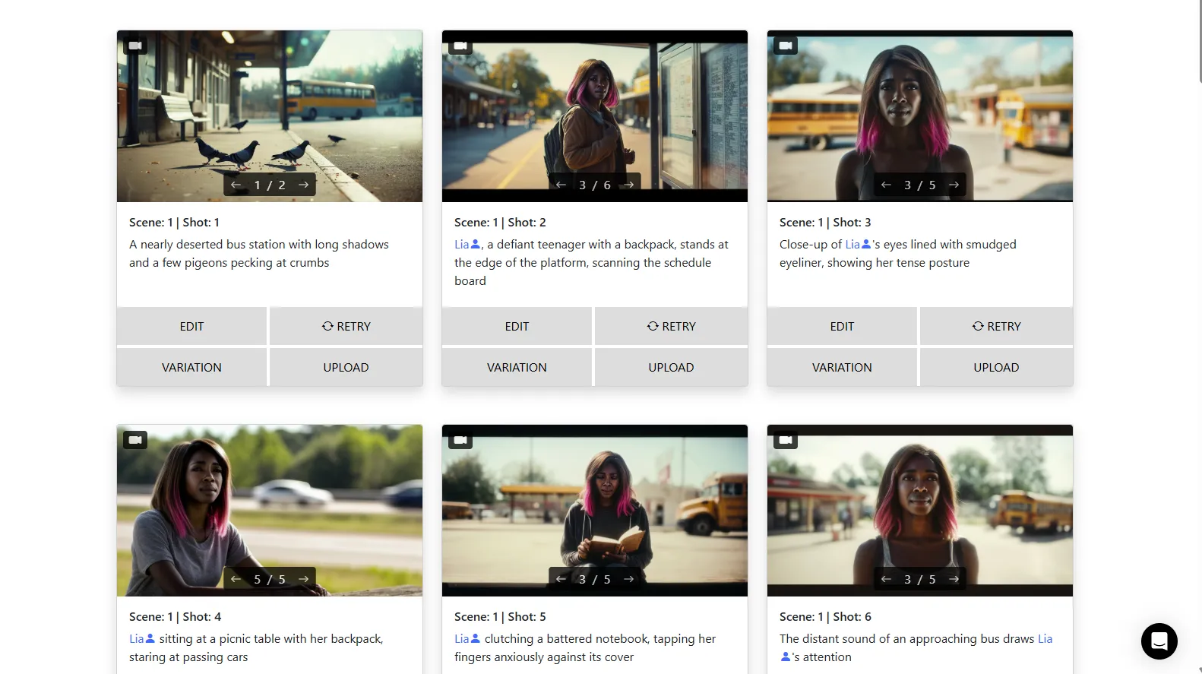1202x674 pixels.
Task: Click the camera icon on Shot 2 image
Action: click(x=460, y=46)
